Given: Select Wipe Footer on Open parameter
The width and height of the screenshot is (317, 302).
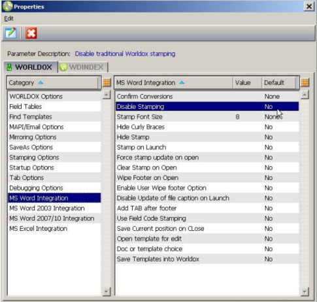Looking at the screenshot, I should 207,178.
